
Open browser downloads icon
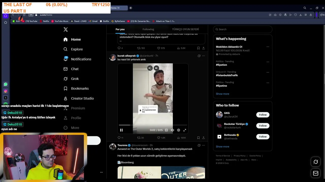[301, 15]
